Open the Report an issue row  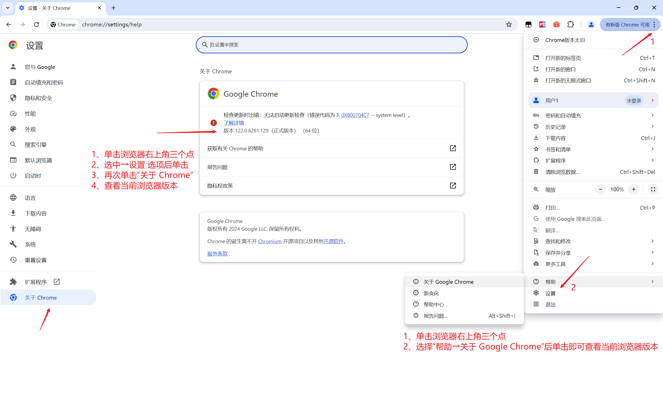point(331,167)
